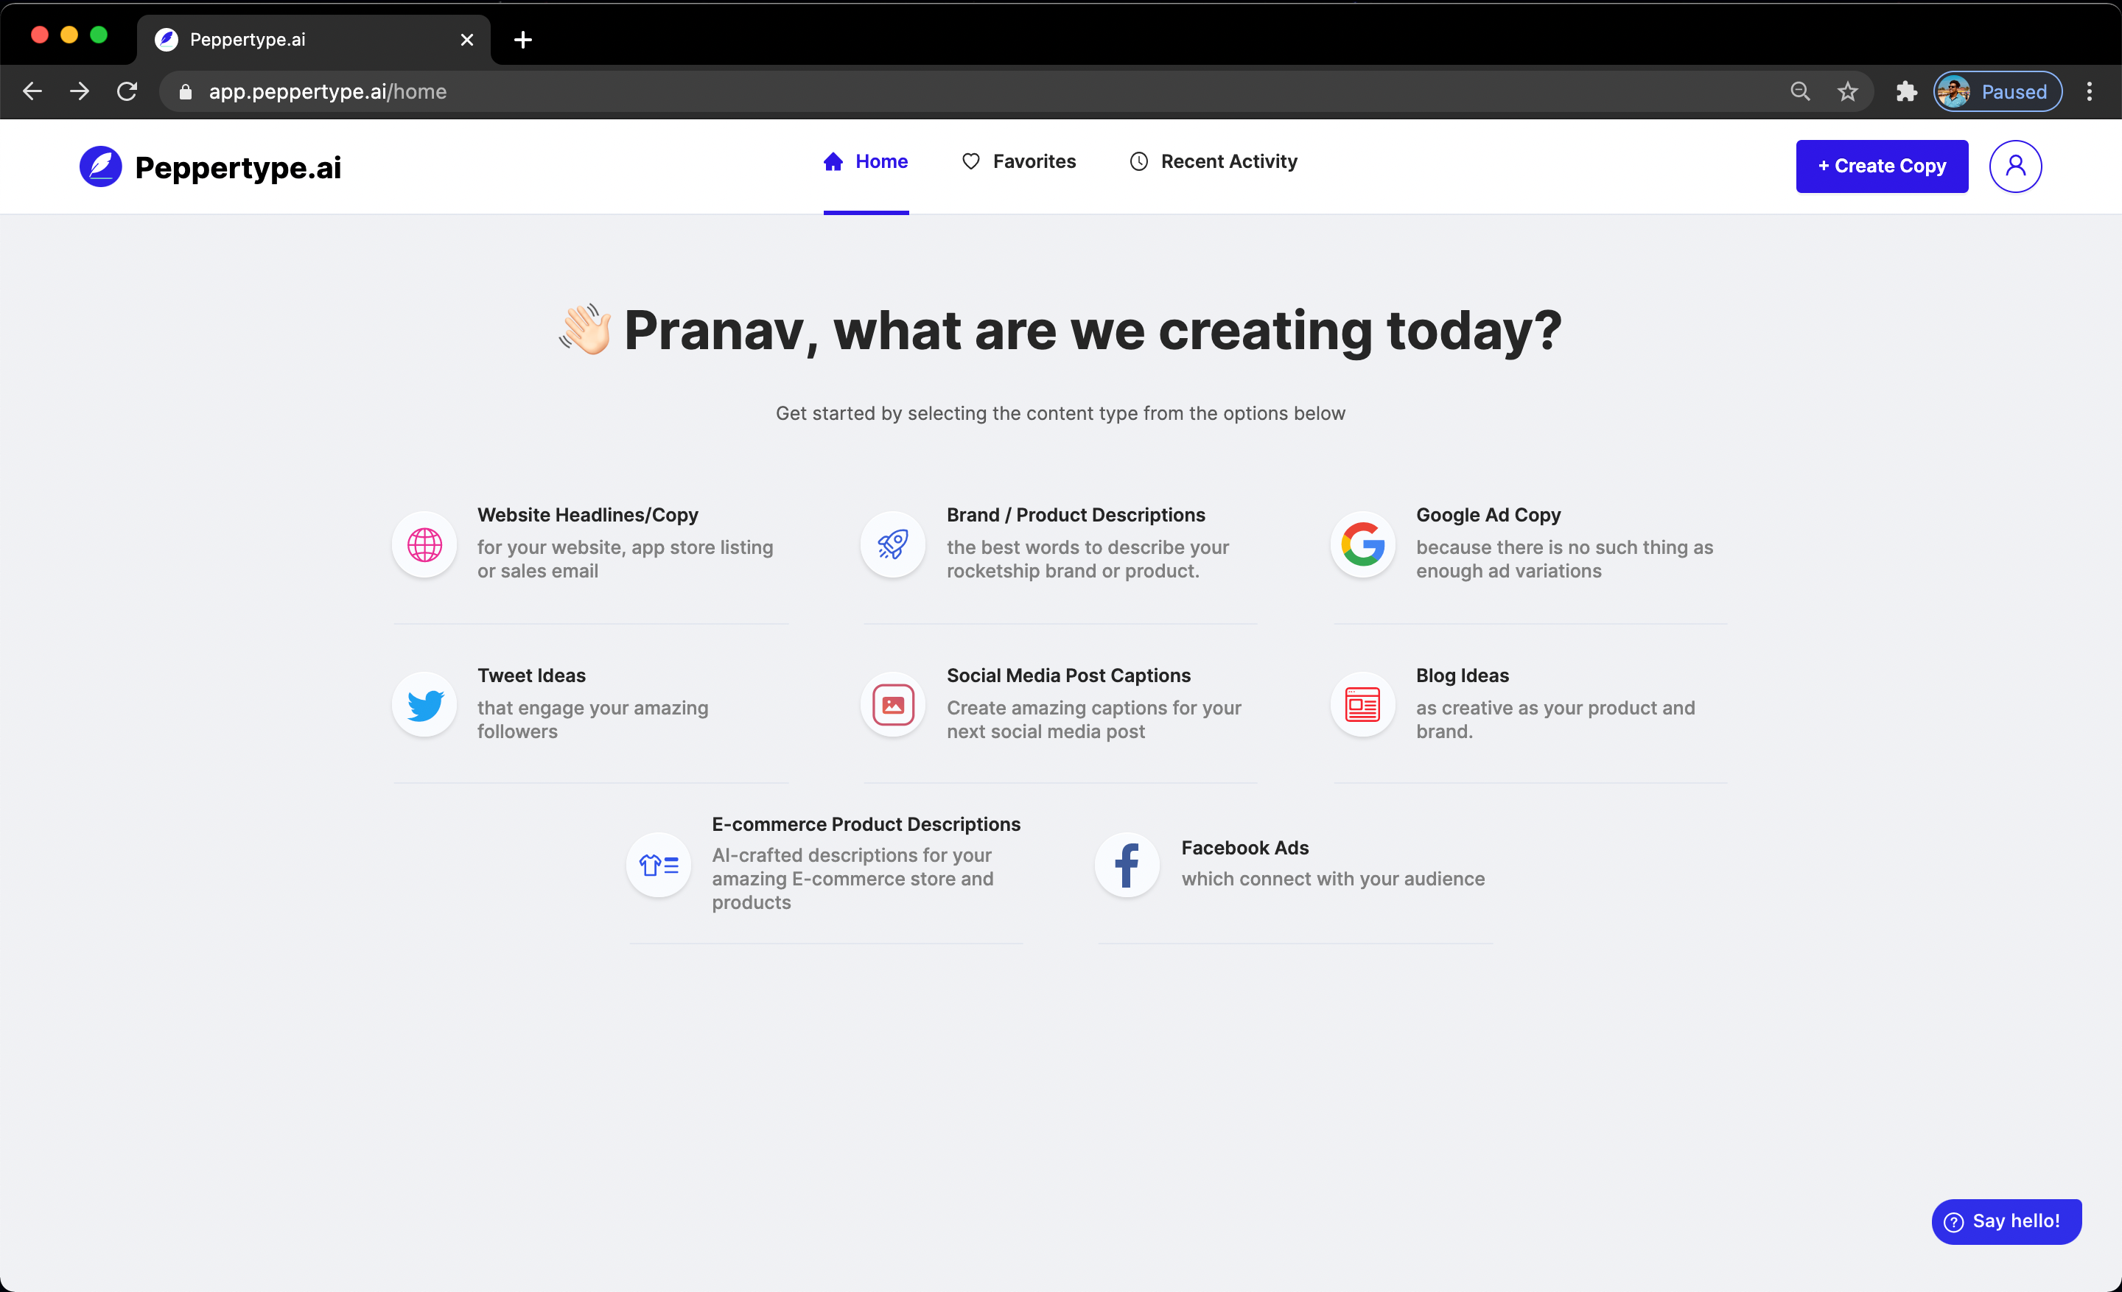Click the browser address bar URL
The height and width of the screenshot is (1292, 2122).
(x=327, y=91)
